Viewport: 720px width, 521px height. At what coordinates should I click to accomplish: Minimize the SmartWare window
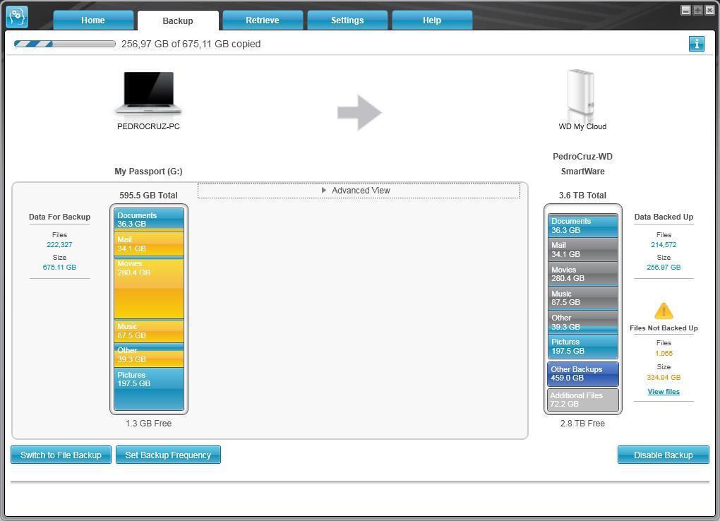click(685, 10)
